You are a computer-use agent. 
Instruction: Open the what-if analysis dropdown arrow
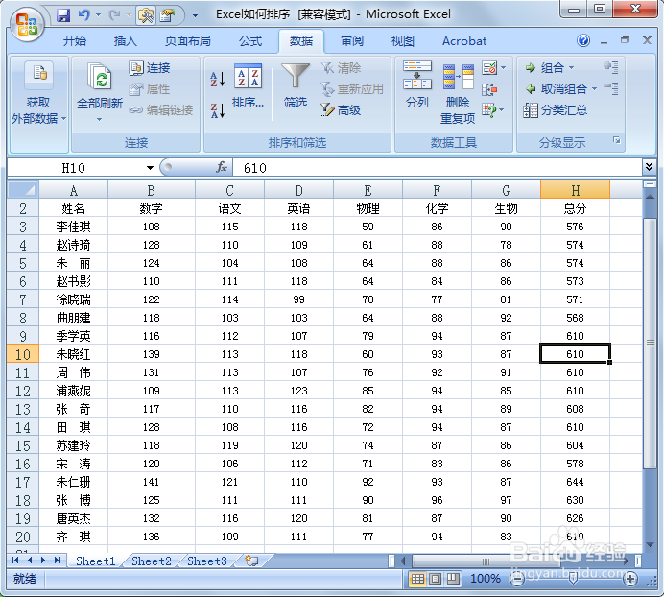click(x=502, y=110)
